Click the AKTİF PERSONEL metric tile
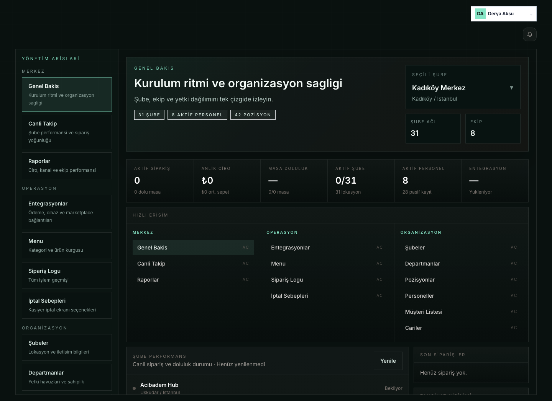 click(428, 181)
